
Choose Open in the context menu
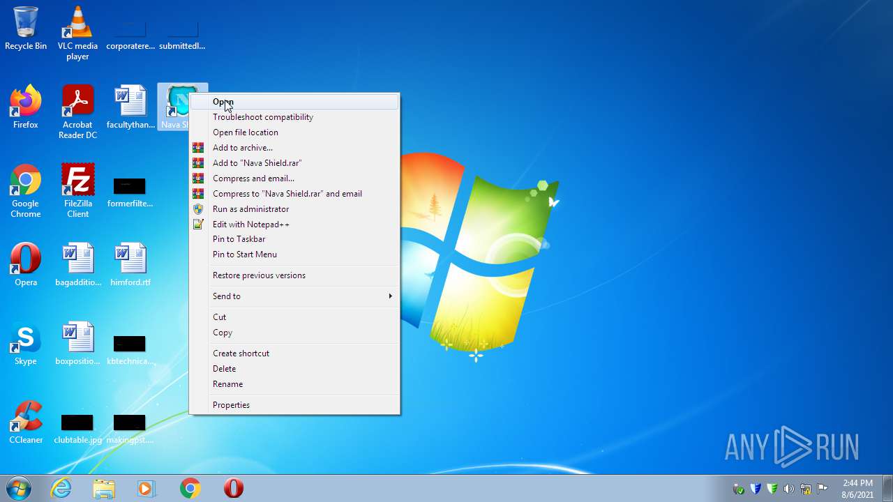tap(294, 102)
